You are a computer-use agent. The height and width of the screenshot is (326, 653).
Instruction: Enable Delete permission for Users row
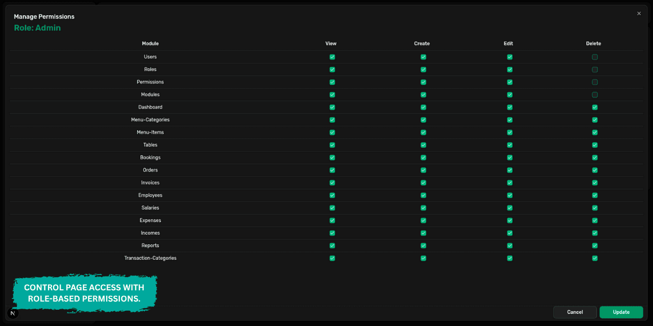point(594,57)
